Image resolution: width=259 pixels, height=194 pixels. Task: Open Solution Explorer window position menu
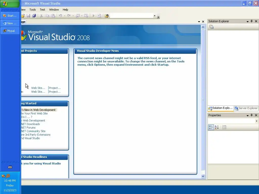click(x=247, y=21)
